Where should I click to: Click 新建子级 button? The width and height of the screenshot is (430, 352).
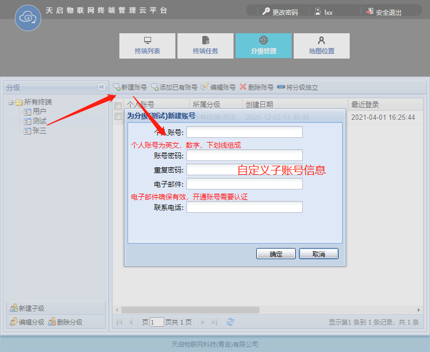(27, 308)
